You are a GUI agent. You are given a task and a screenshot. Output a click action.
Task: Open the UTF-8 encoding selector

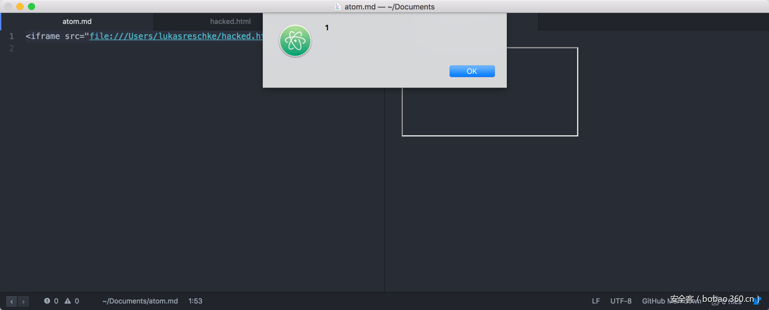pyautogui.click(x=621, y=301)
